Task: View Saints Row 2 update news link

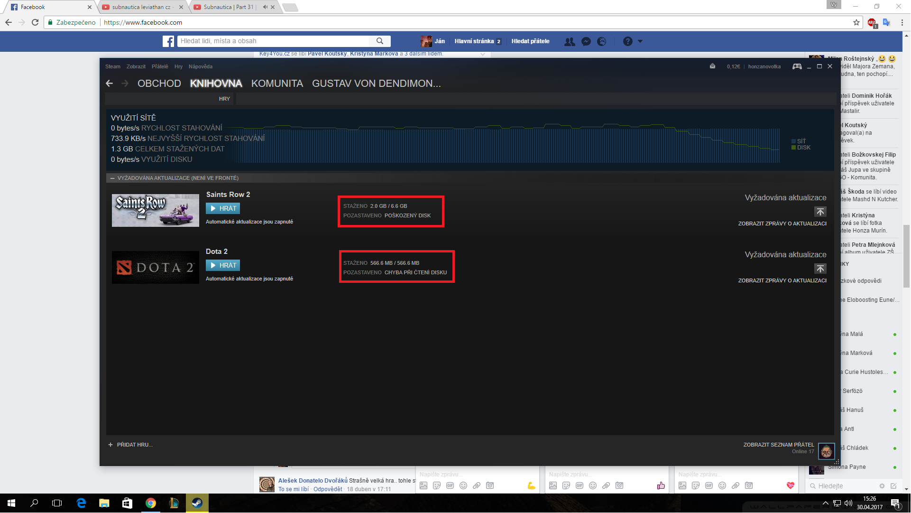Action: [782, 224]
